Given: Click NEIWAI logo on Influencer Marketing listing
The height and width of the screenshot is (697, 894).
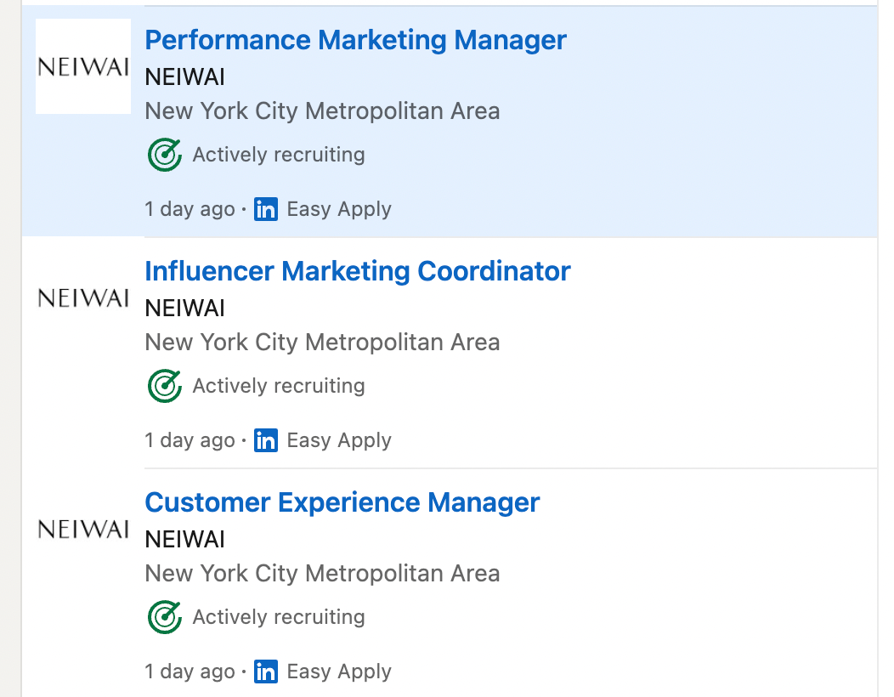Looking at the screenshot, I should [83, 297].
